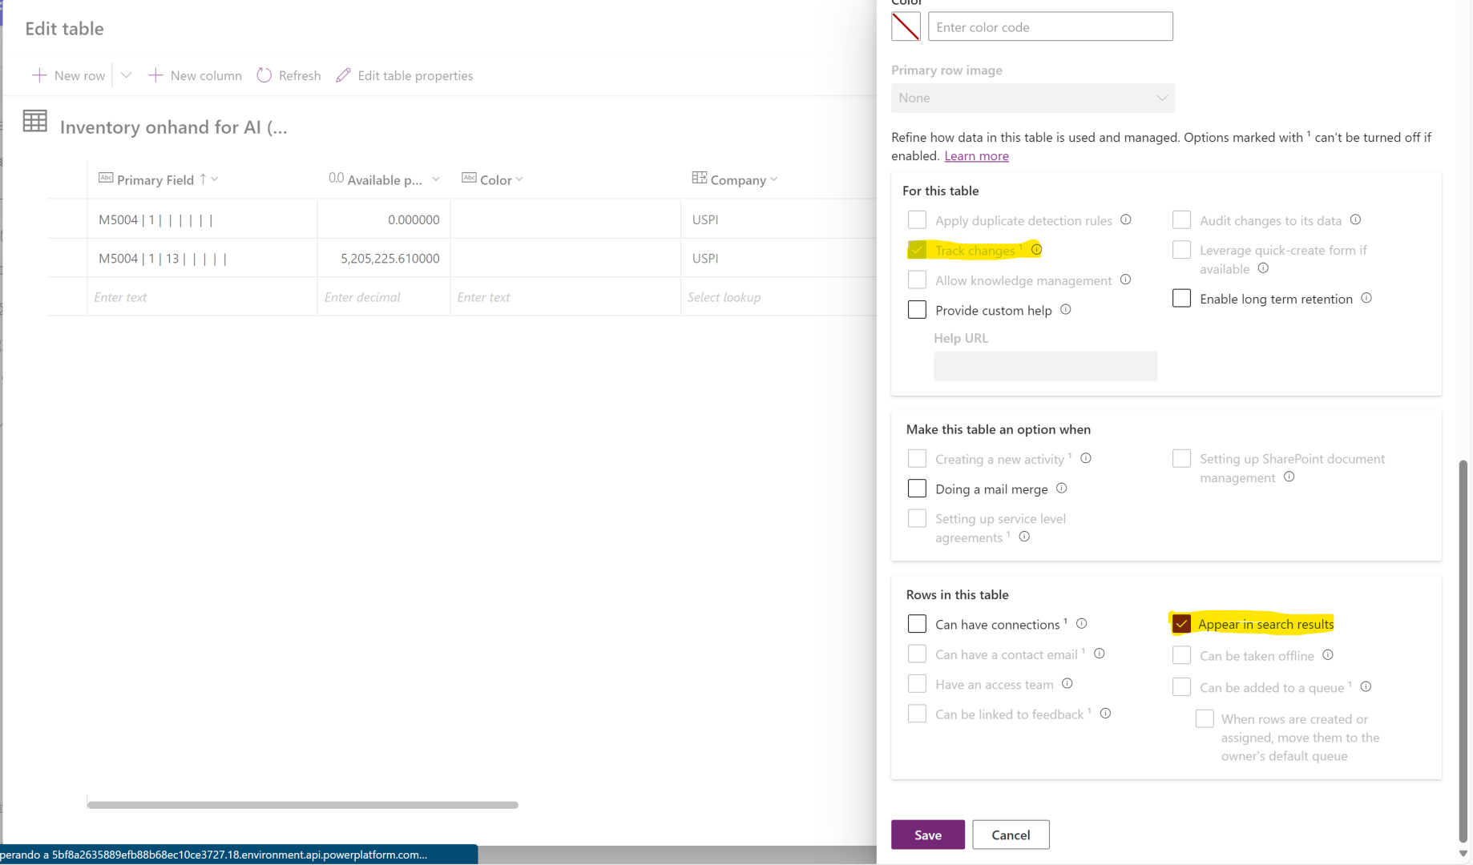The width and height of the screenshot is (1473, 865).
Task: Click New row in the toolbar
Action: (x=69, y=75)
